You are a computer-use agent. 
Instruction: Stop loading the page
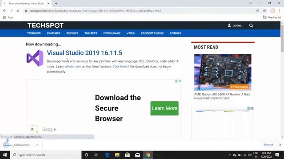coord(18,11)
